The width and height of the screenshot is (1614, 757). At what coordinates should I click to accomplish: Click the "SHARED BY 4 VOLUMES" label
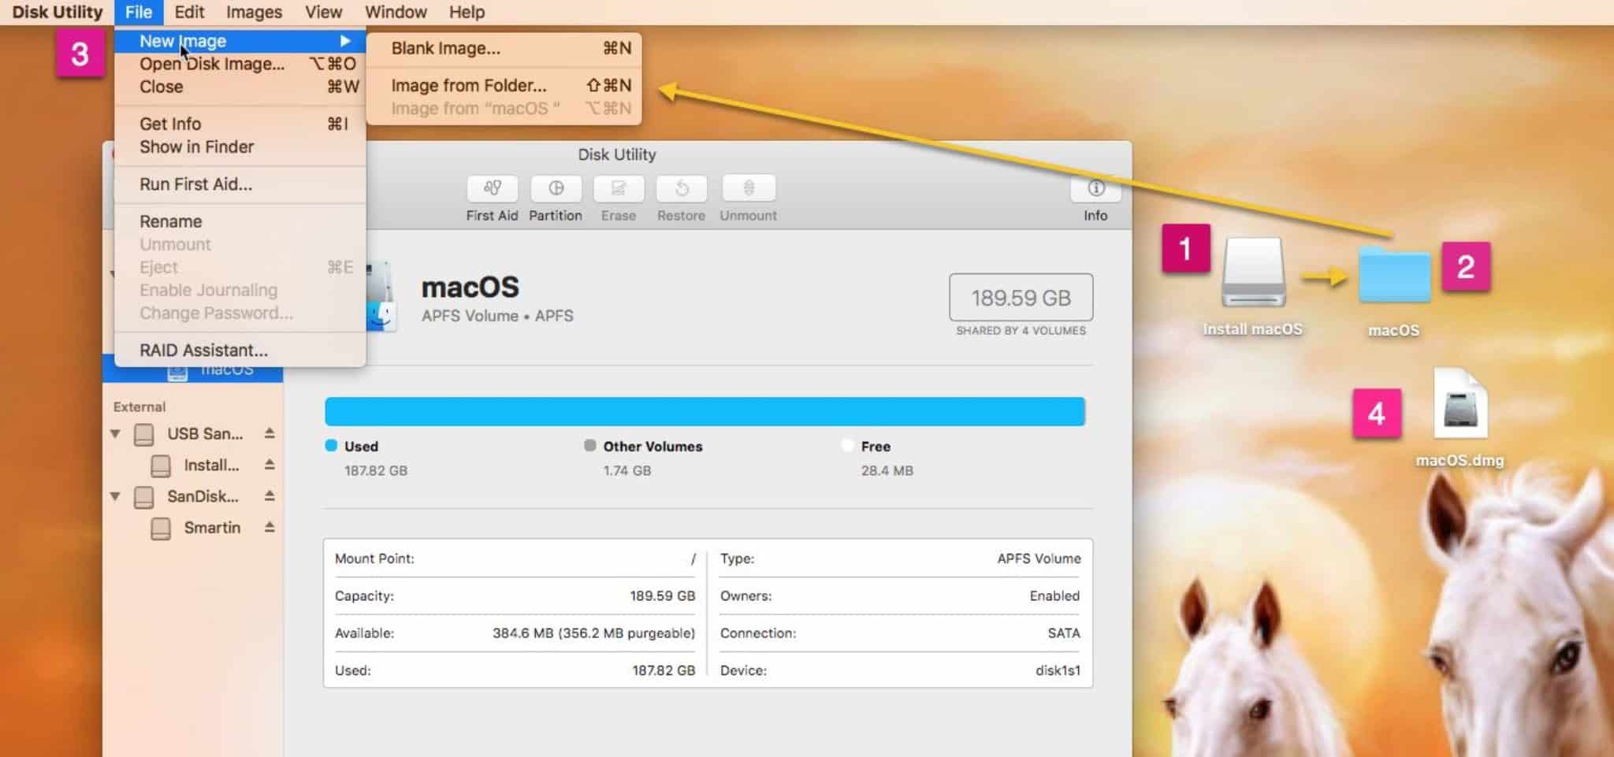click(1021, 331)
